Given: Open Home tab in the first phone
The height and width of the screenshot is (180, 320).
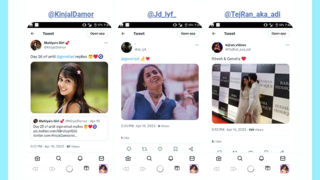Looking at the screenshot, I should (37, 158).
